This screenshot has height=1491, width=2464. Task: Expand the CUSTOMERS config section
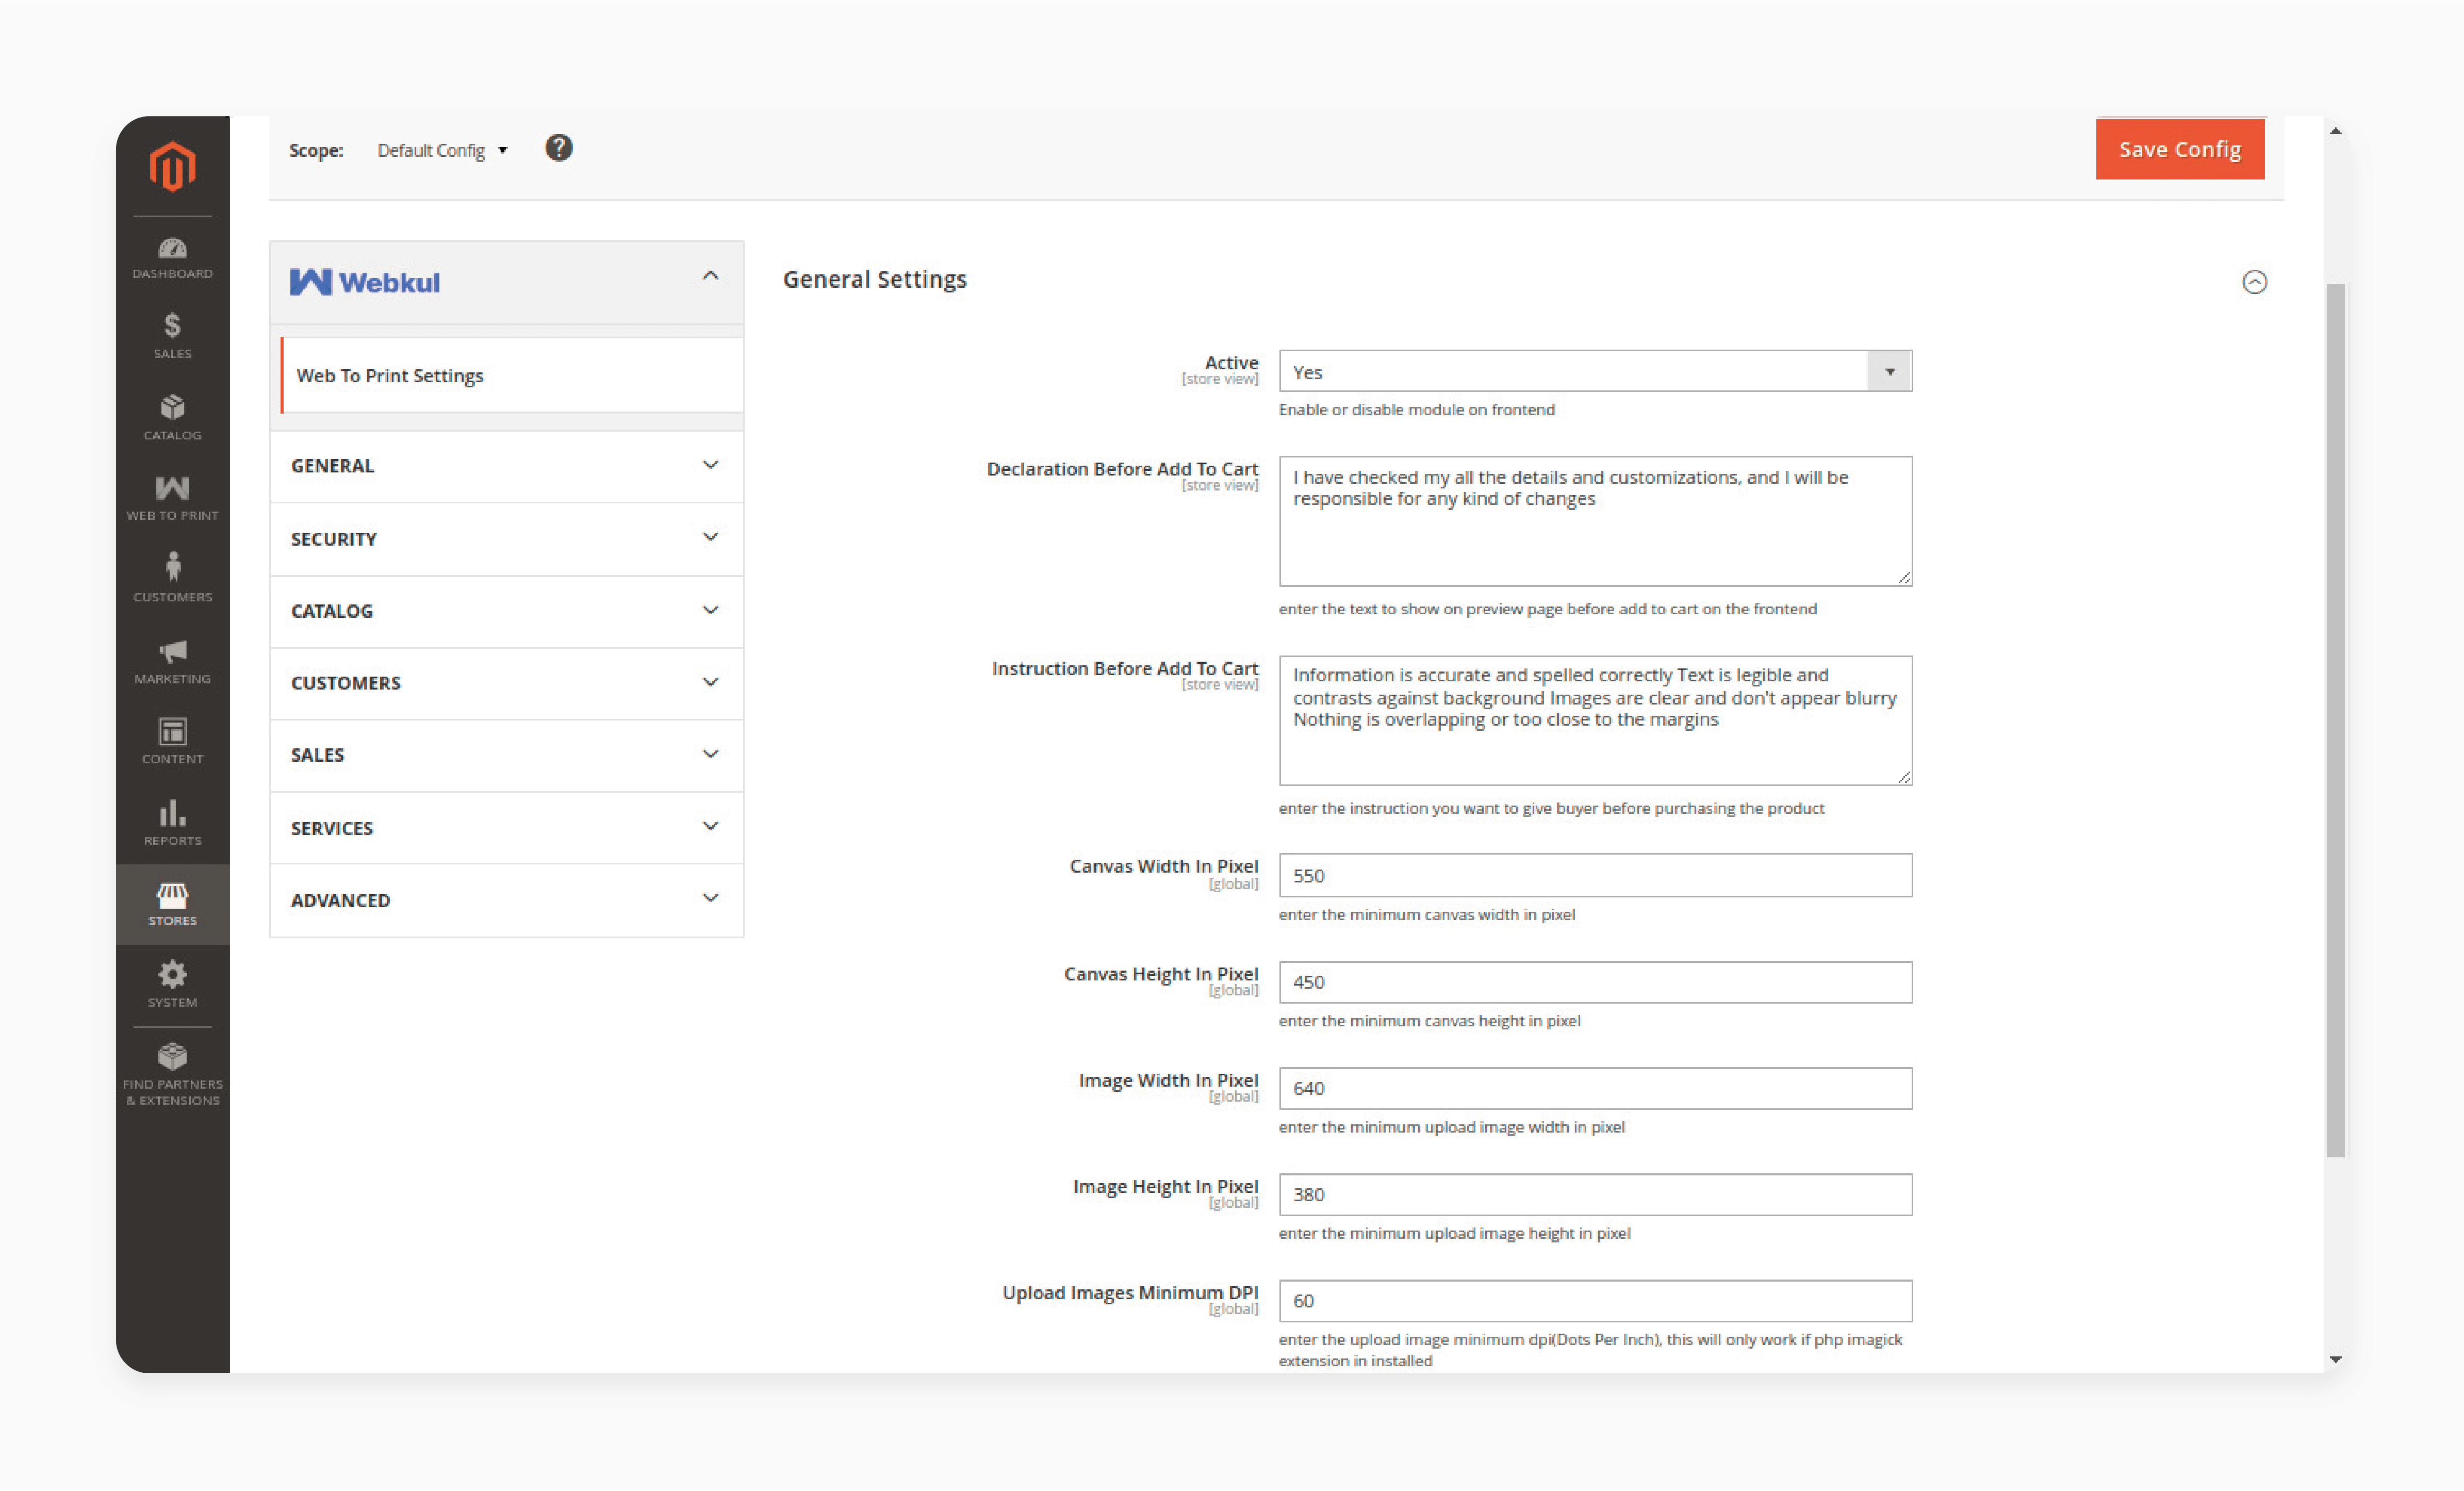(506, 683)
